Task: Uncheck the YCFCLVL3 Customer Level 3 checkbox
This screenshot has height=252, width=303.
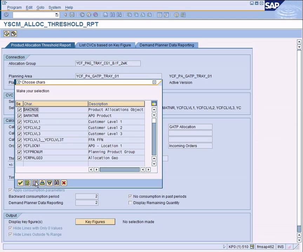Action: (x=19, y=134)
